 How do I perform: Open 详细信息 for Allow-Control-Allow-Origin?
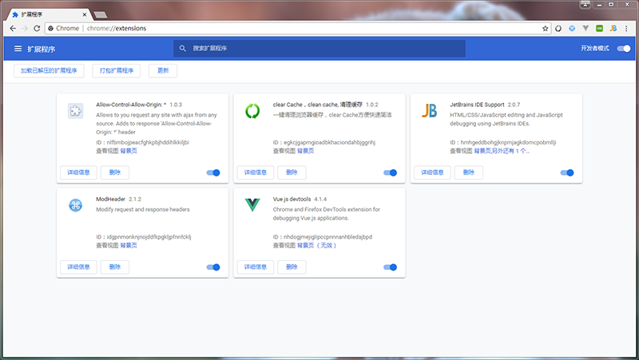click(x=78, y=172)
